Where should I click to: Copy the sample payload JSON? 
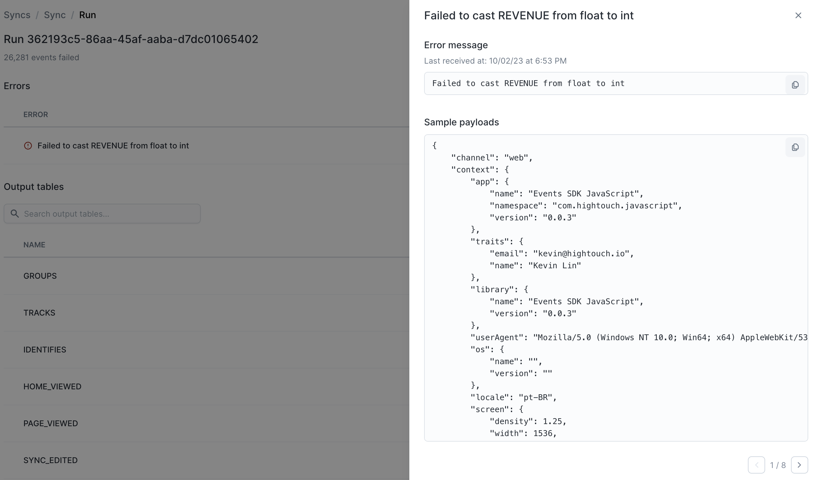795,147
